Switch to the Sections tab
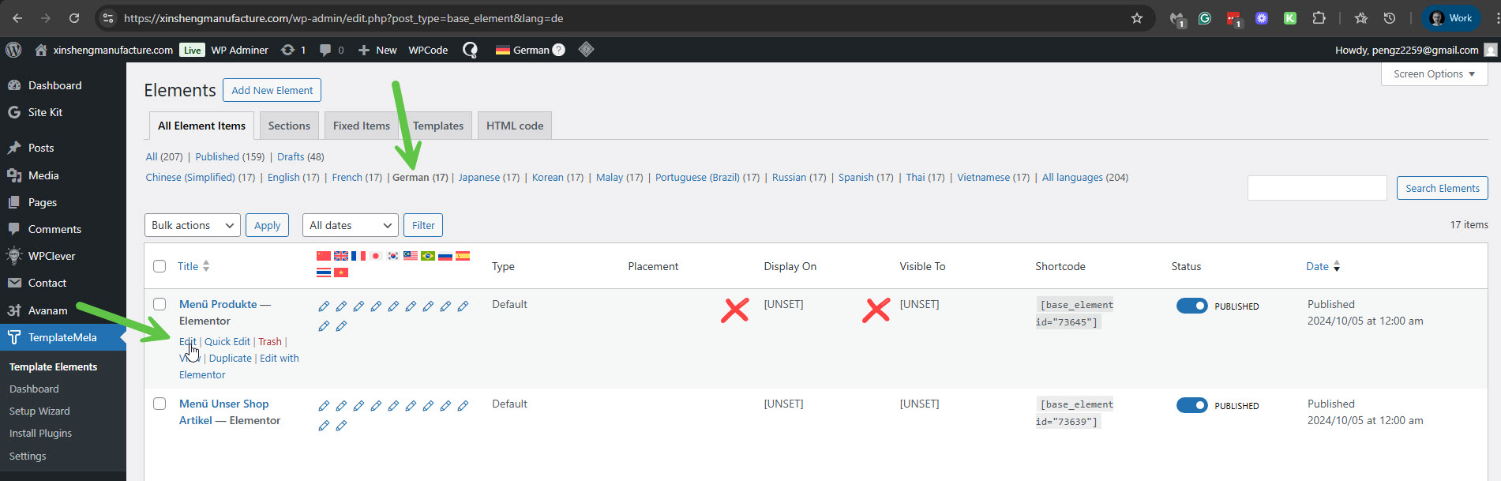 289,126
